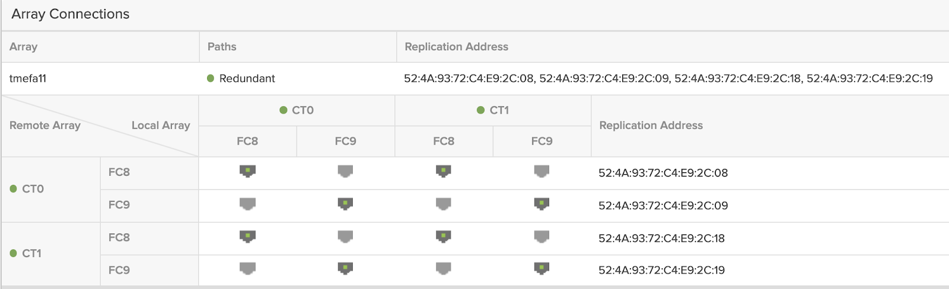This screenshot has height=289, width=949.
Task: Click port icon for remote CT1 FC8, local CT1 FC9
Action: [542, 237]
